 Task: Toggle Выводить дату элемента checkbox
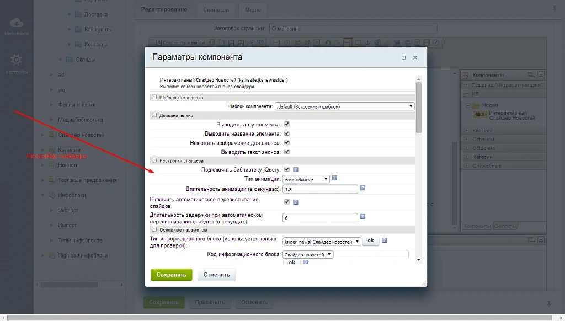[x=287, y=124]
